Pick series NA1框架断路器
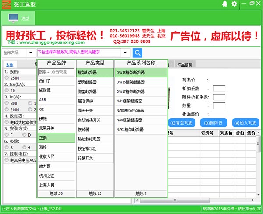 (141, 101)
